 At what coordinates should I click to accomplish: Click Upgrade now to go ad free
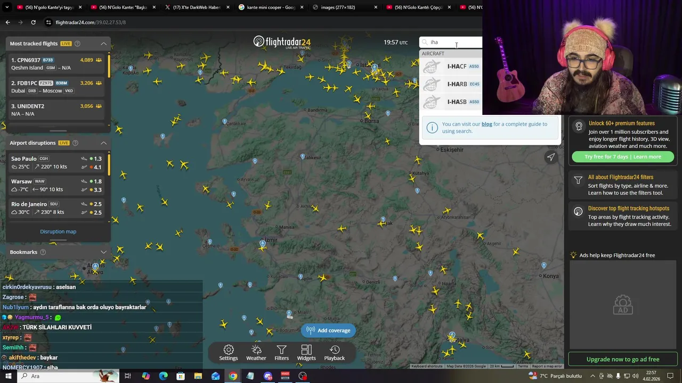(623, 359)
